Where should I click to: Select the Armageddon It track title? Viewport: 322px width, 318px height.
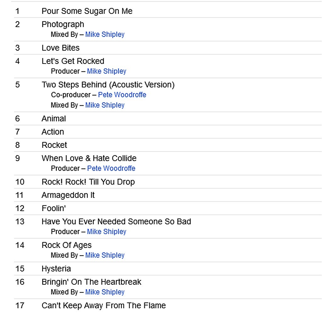(68, 195)
